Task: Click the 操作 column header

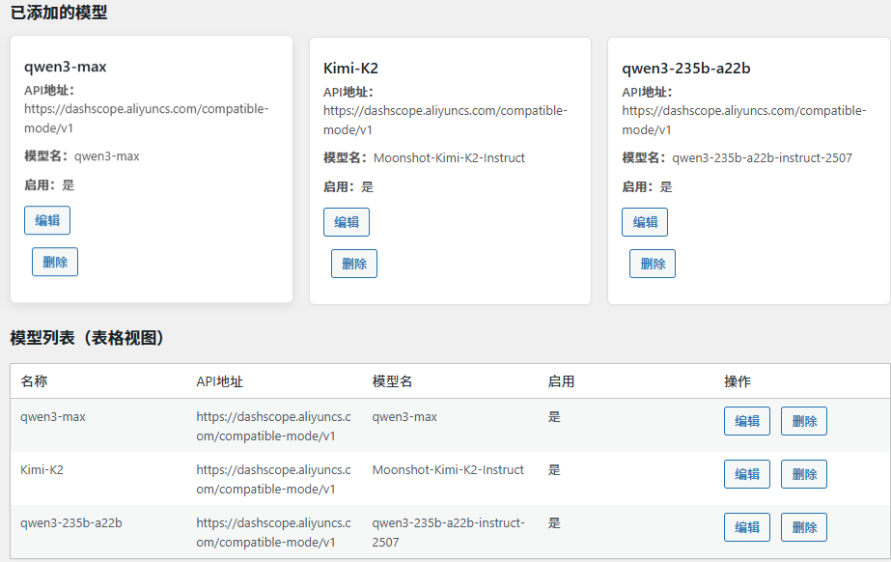Action: [x=738, y=381]
